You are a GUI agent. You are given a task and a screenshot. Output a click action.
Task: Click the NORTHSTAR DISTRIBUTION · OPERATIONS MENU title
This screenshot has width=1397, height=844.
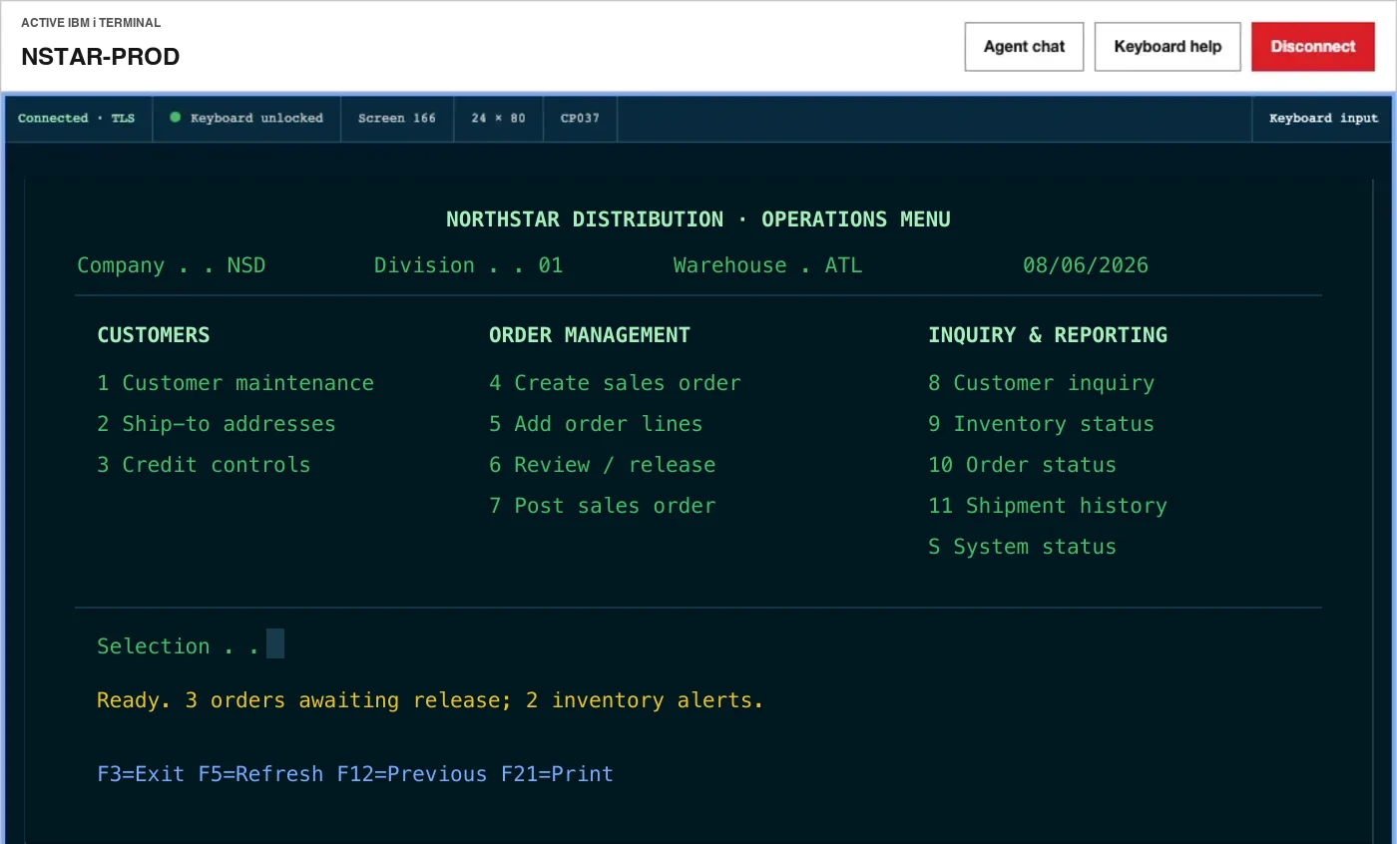698,219
